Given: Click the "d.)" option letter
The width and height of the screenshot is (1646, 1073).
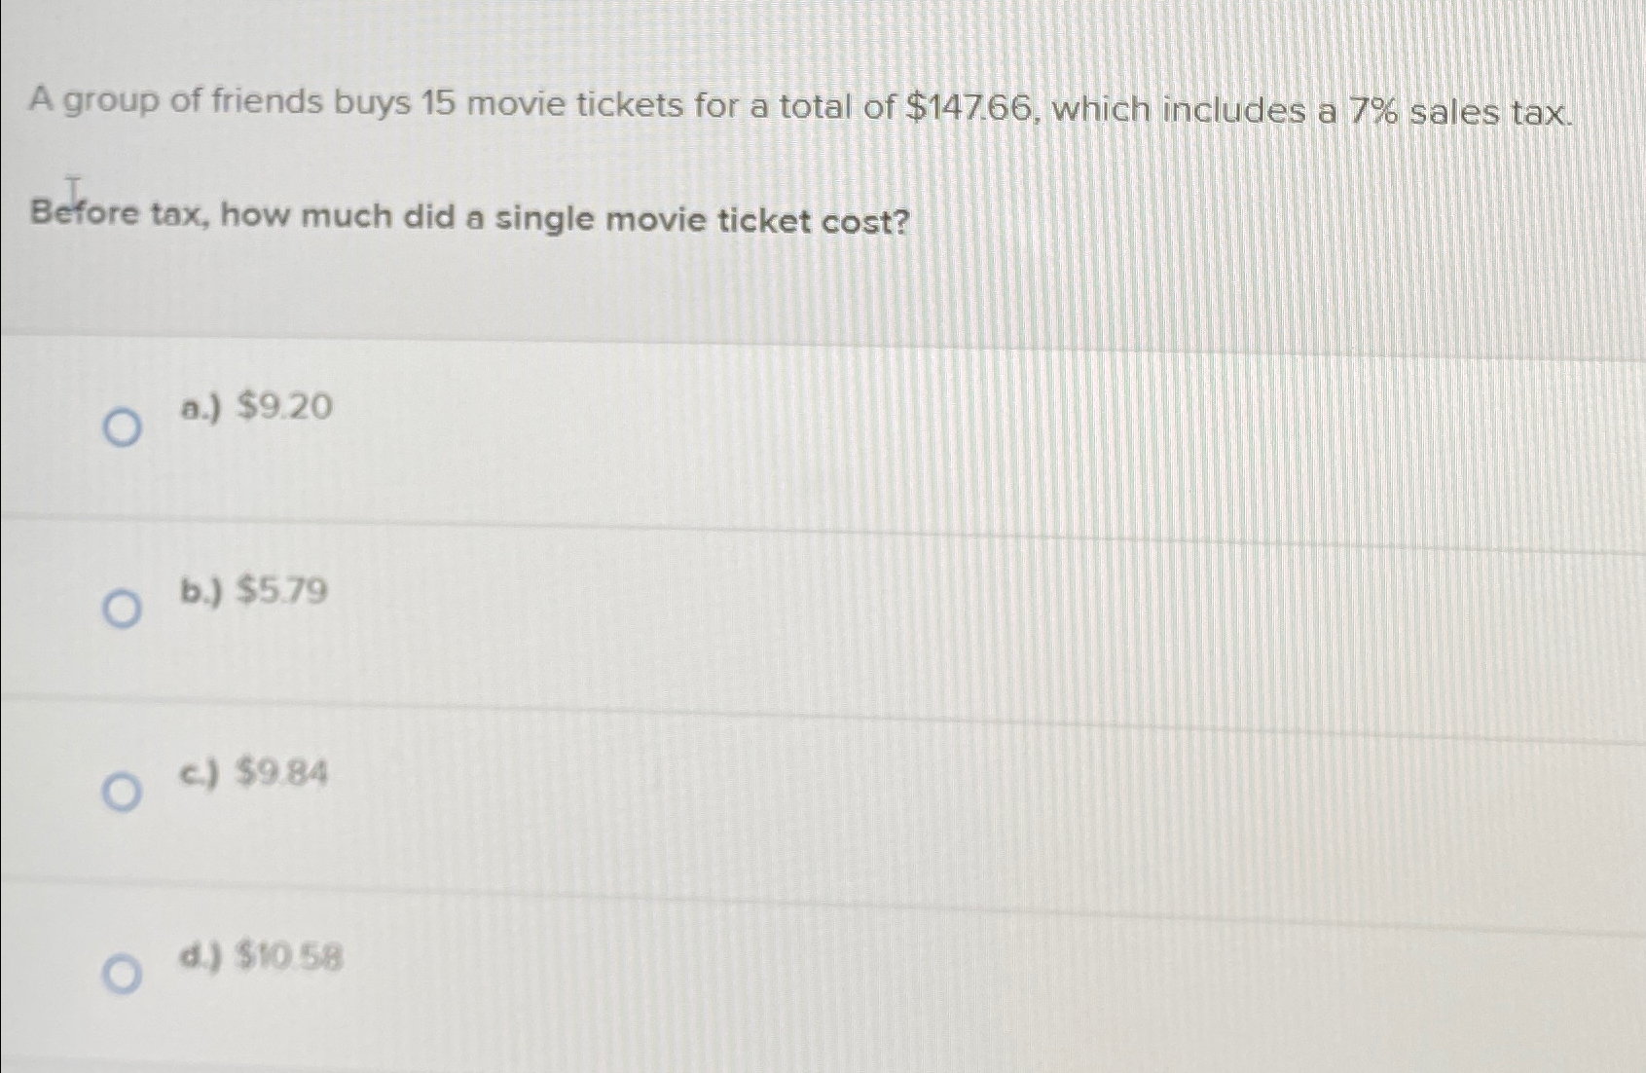Looking at the screenshot, I should coord(201,957).
